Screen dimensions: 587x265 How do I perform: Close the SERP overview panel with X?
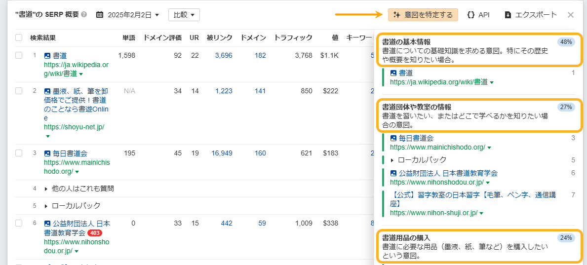[x=571, y=15]
